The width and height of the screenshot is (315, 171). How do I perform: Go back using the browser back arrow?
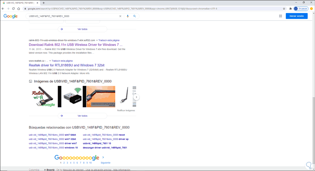click(3, 9)
